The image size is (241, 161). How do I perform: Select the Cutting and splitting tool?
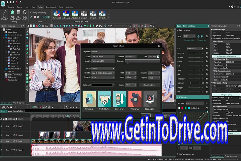click(38, 12)
